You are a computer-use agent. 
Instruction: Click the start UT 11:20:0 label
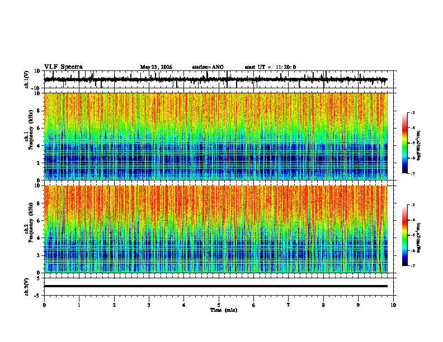(x=270, y=67)
